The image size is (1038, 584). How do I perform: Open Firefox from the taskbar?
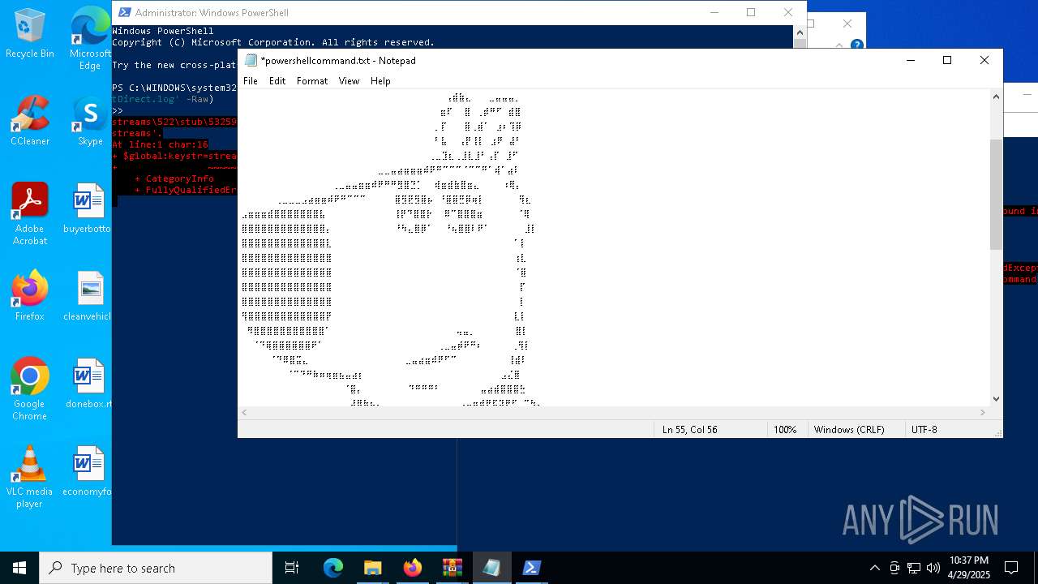[412, 568]
